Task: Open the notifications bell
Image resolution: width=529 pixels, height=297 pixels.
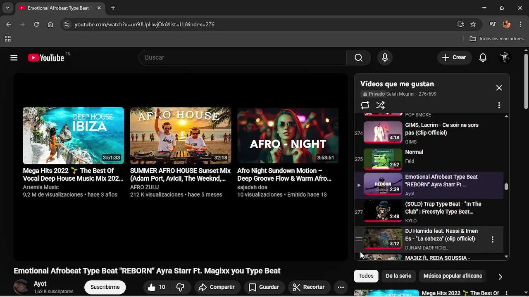Action: (483, 58)
